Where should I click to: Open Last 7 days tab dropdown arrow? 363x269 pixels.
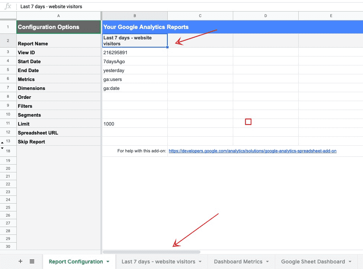point(200,262)
